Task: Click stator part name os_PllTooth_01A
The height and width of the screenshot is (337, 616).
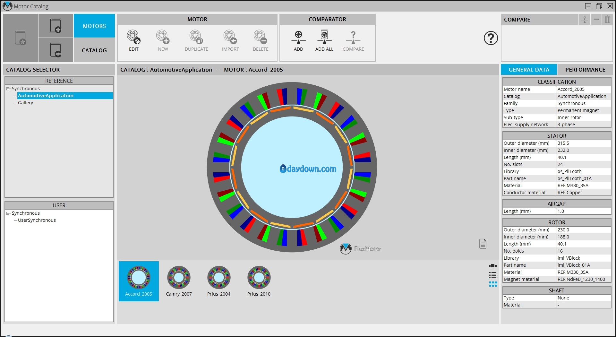Action: [584, 178]
